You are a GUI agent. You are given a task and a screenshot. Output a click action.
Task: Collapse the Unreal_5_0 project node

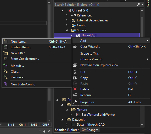pos(62,10)
